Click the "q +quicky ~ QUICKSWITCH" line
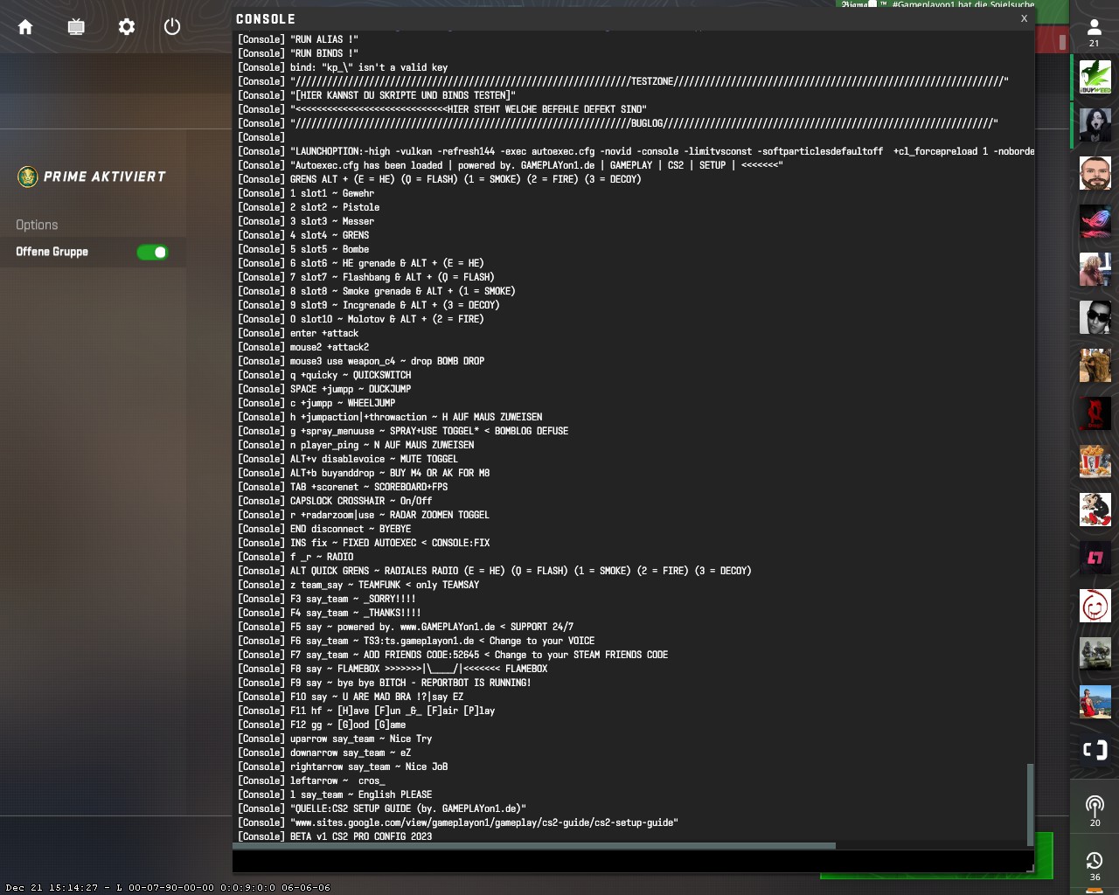 coord(324,375)
